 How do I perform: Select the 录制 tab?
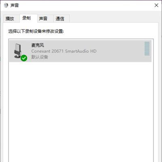(26, 18)
